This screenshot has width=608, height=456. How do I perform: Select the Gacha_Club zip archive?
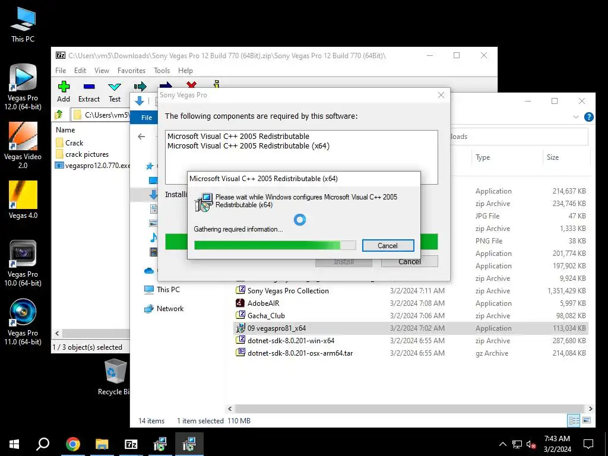click(411, 316)
